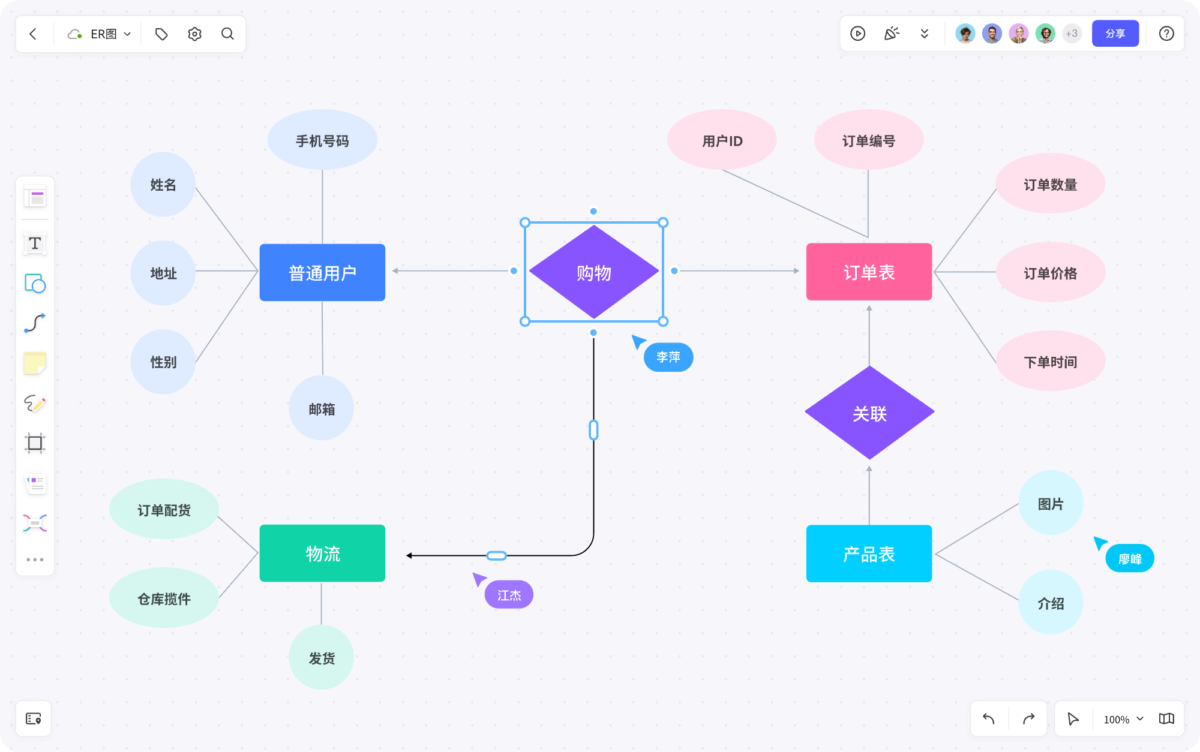Start presentation with play icon
1200x752 pixels.
858,34
